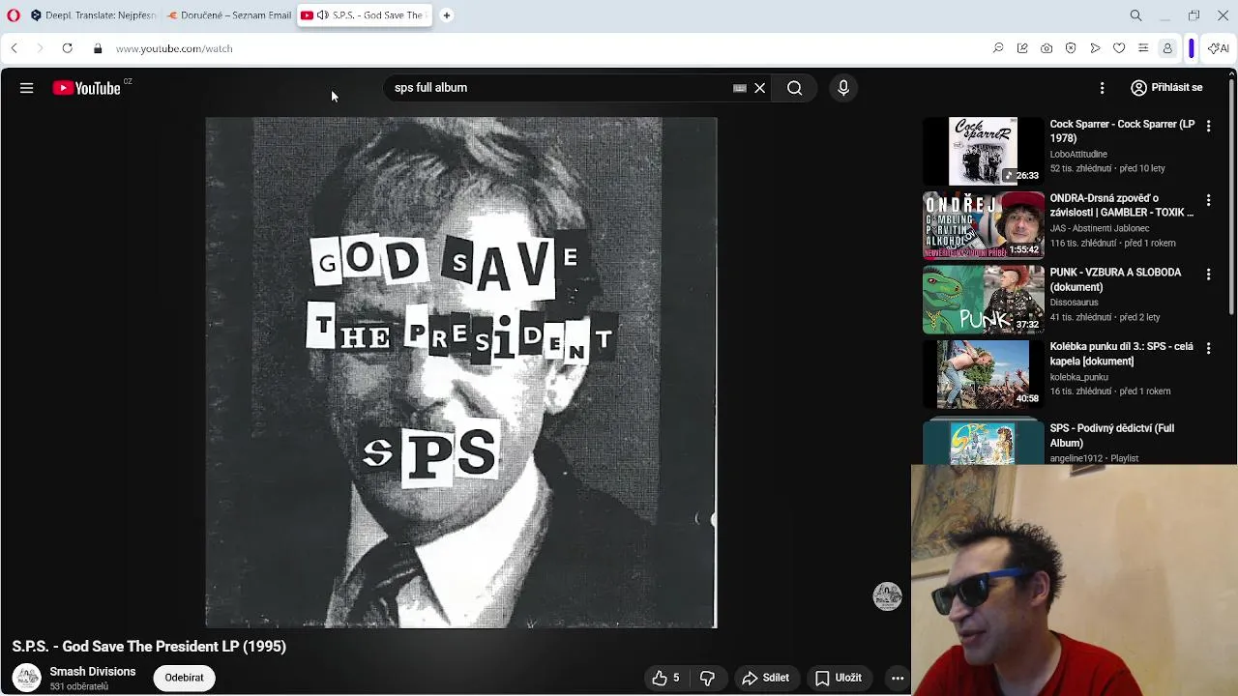Open the easy setup sliders icon
This screenshot has height=696, width=1238.
(1143, 48)
